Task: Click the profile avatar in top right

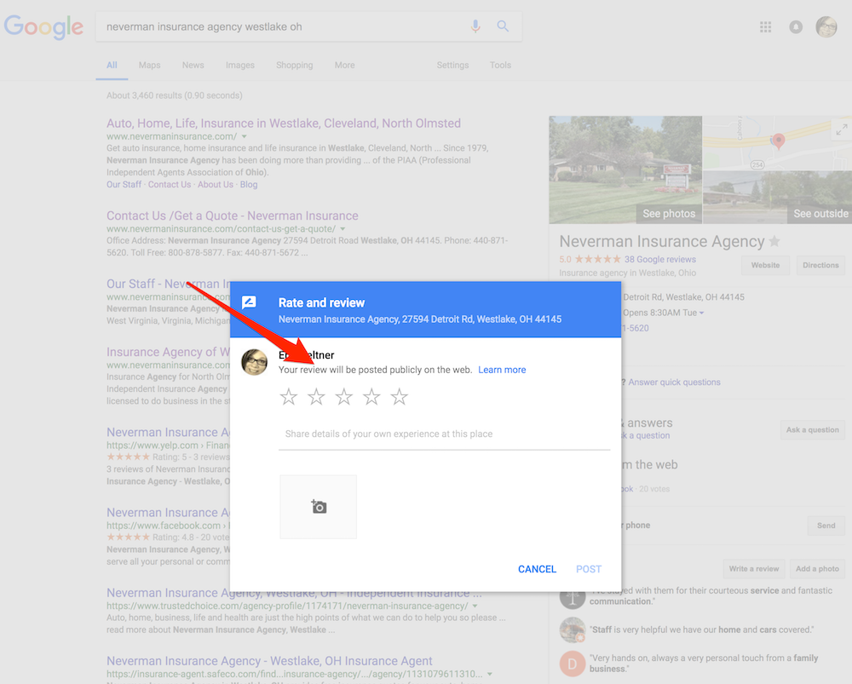Action: pyautogui.click(x=826, y=27)
